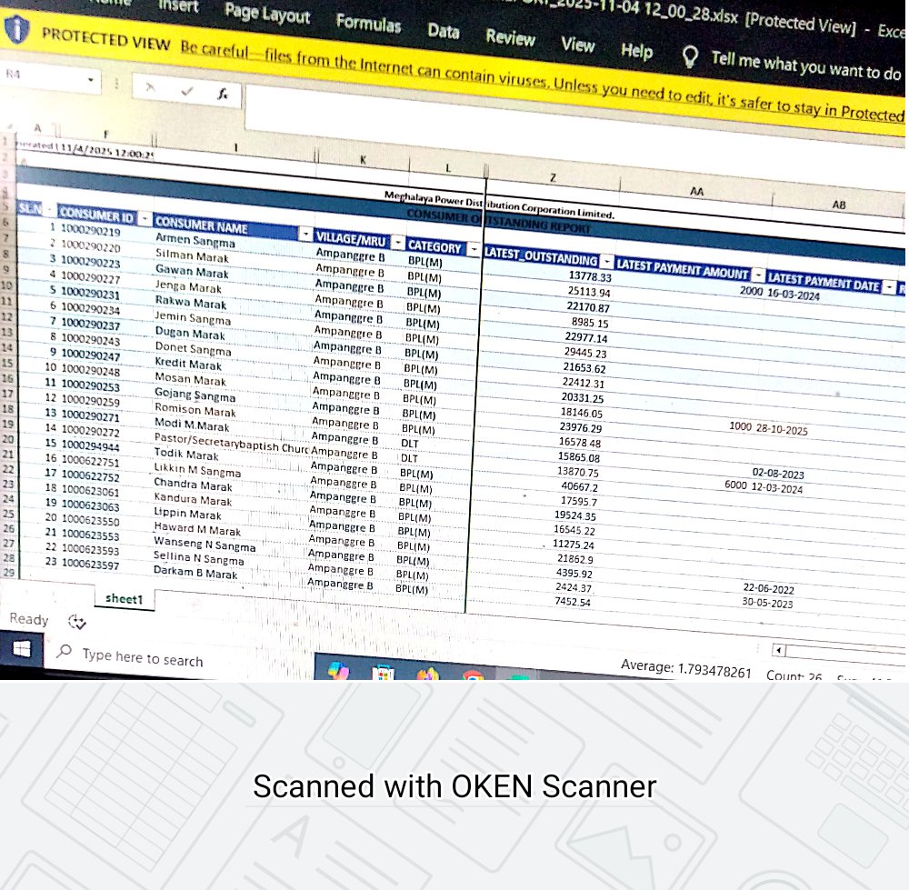Screen dimensions: 909x890
Task: Click the Protected View shield icon
Action: tap(16, 28)
